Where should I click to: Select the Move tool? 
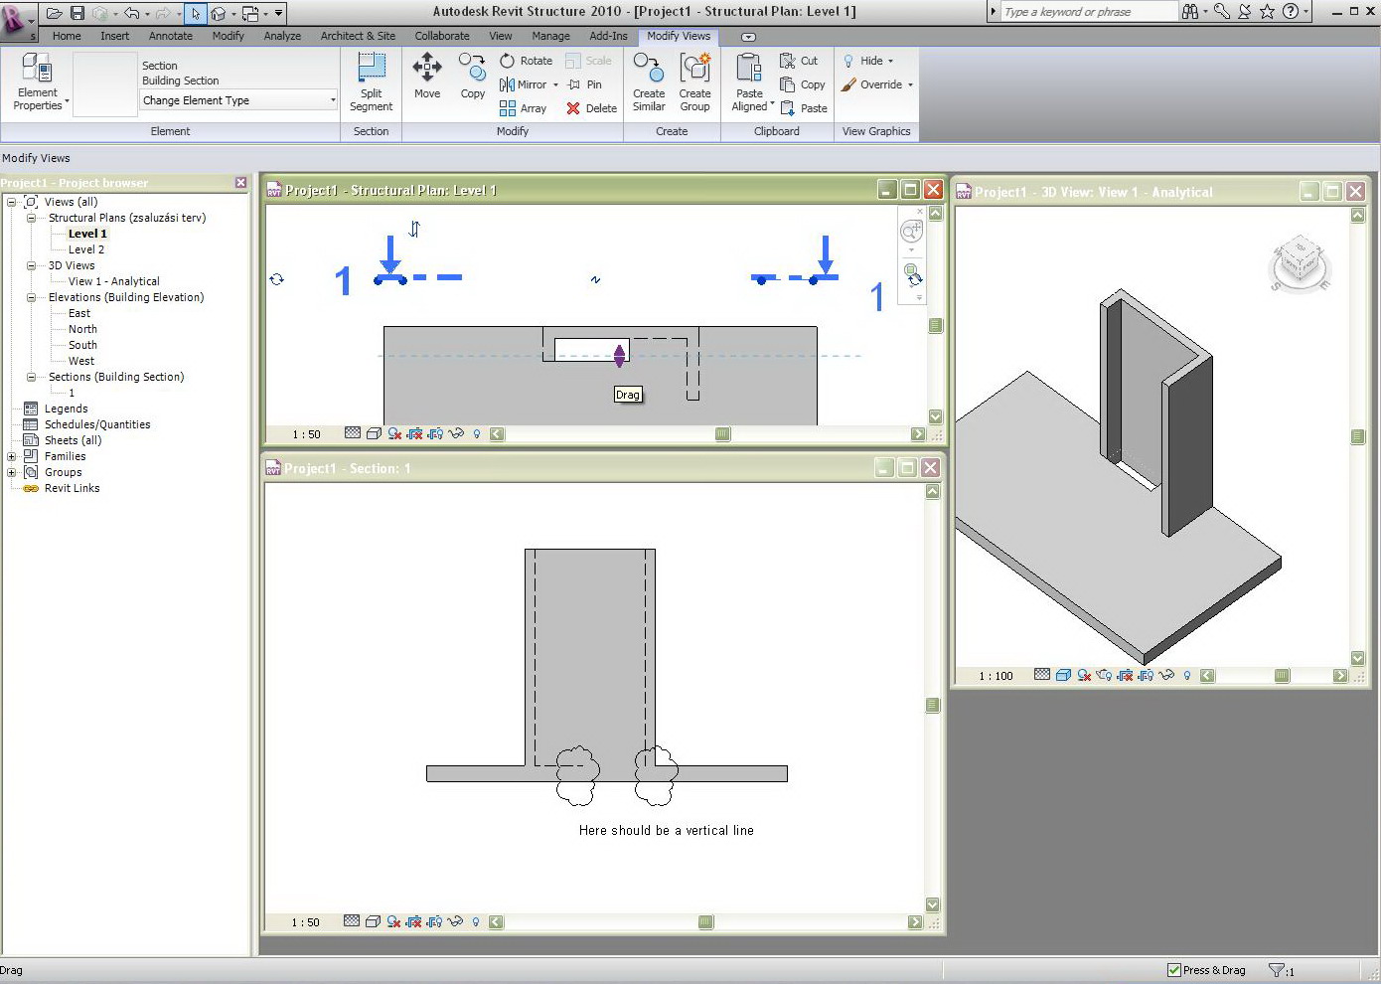pyautogui.click(x=427, y=77)
